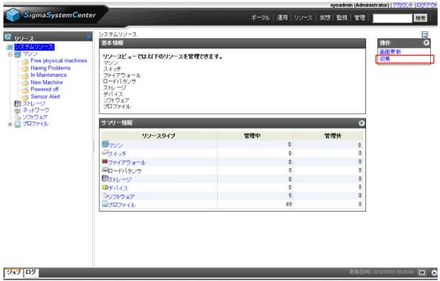The height and width of the screenshot is (281, 440).
Task: Click the 画面更新 link
Action: (x=390, y=52)
